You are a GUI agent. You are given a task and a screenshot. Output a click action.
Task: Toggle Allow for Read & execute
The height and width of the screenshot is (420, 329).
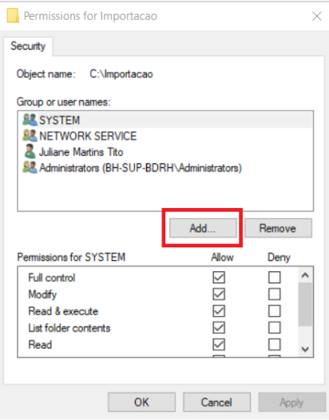coord(219,311)
